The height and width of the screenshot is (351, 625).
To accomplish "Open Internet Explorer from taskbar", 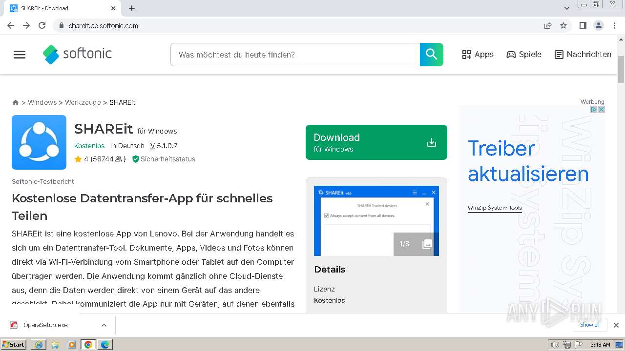I will click(x=39, y=345).
